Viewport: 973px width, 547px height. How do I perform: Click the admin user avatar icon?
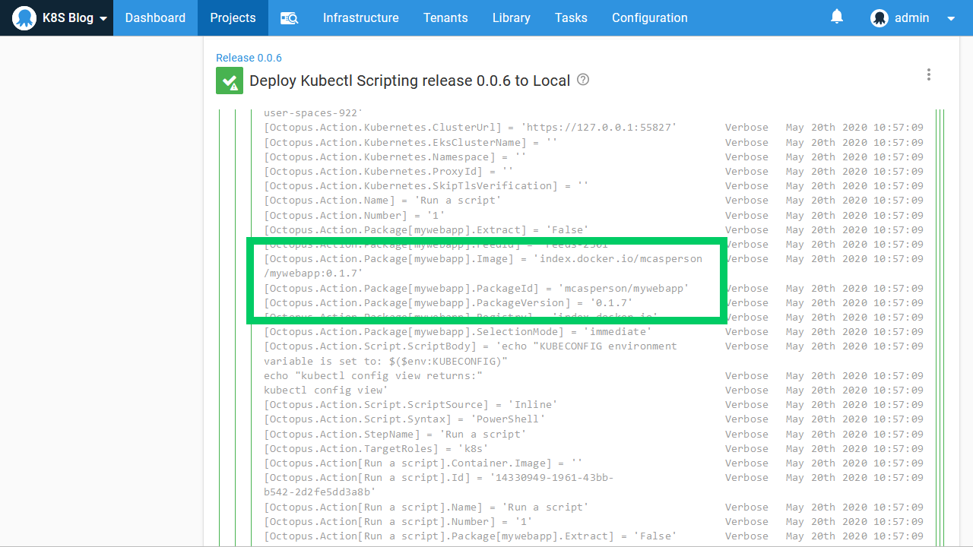click(x=880, y=18)
